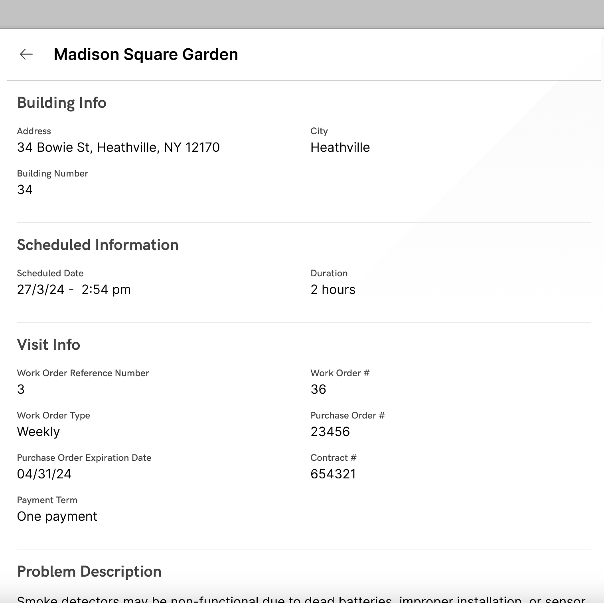The image size is (604, 603).
Task: Click the One payment term value
Action: [x=57, y=516]
